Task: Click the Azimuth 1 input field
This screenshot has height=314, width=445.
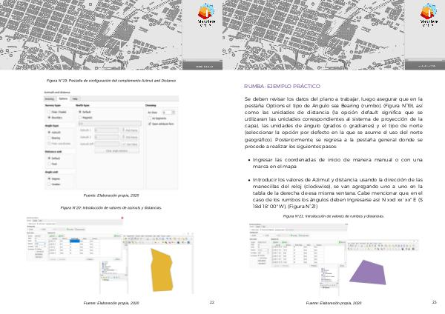Action: [x=107, y=130]
